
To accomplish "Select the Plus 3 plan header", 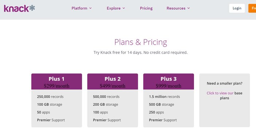I will (168, 81).
